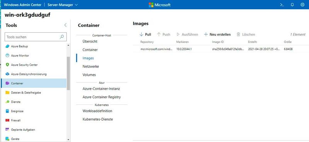Sort by the Größe column header

click(287, 42)
